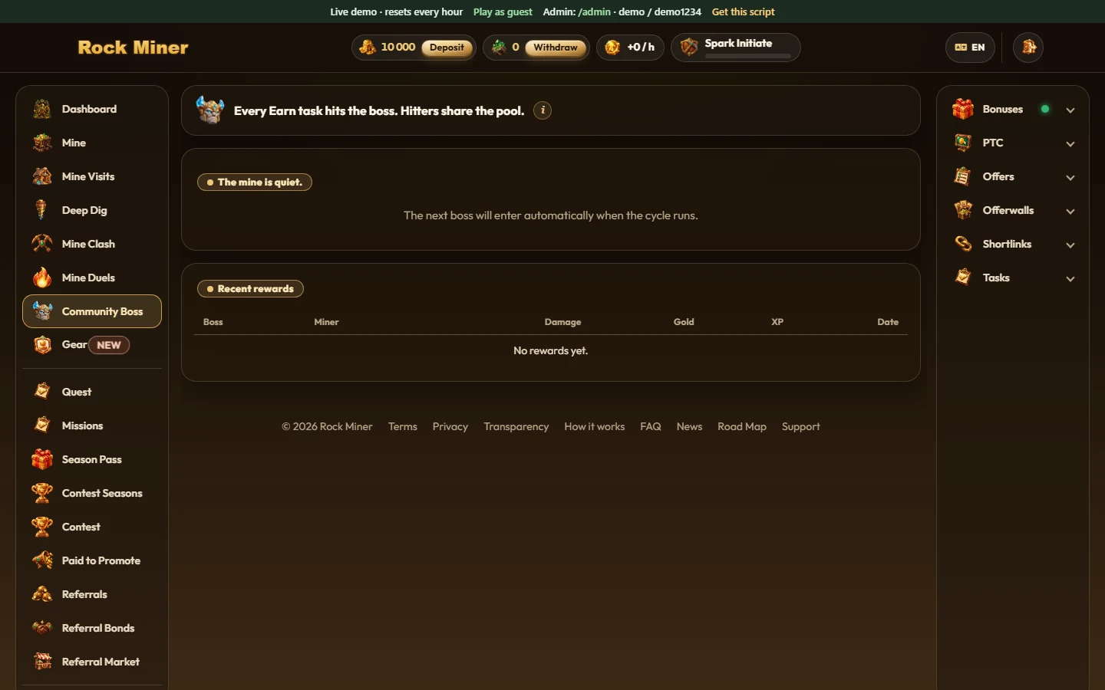Open Referral Bonds menu item
This screenshot has height=690, width=1105.
coord(92,628)
